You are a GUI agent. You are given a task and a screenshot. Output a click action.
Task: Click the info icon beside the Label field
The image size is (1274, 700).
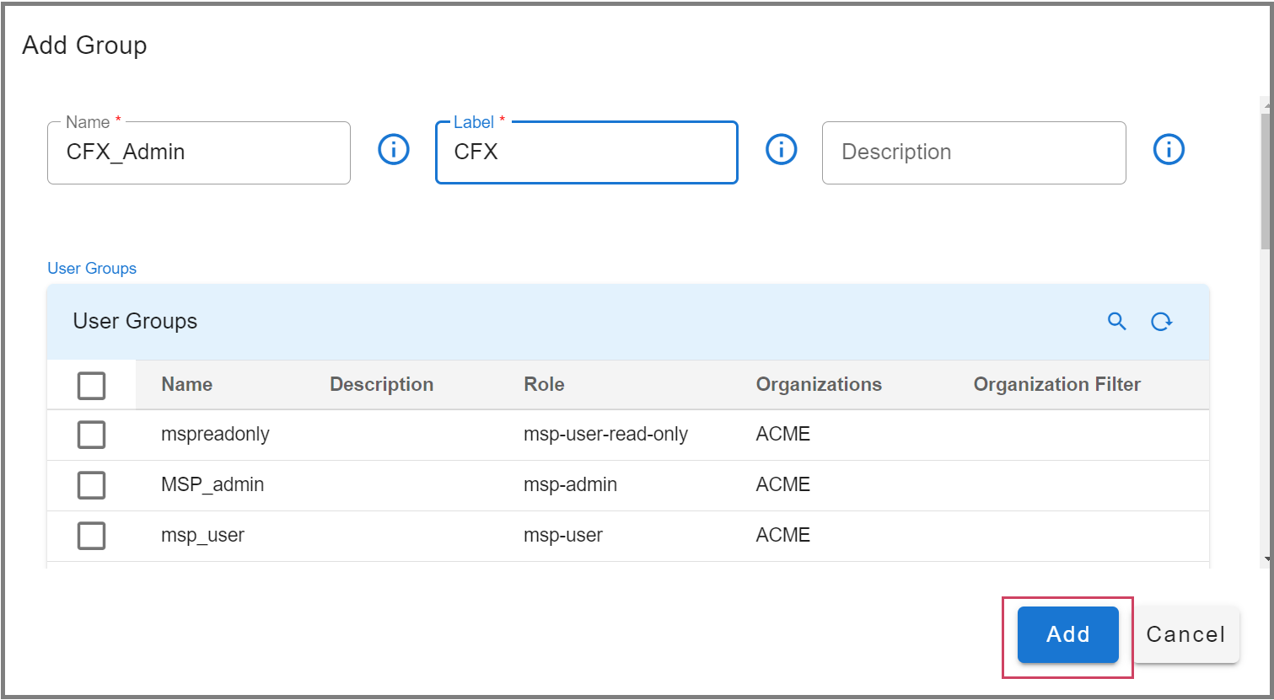click(781, 149)
